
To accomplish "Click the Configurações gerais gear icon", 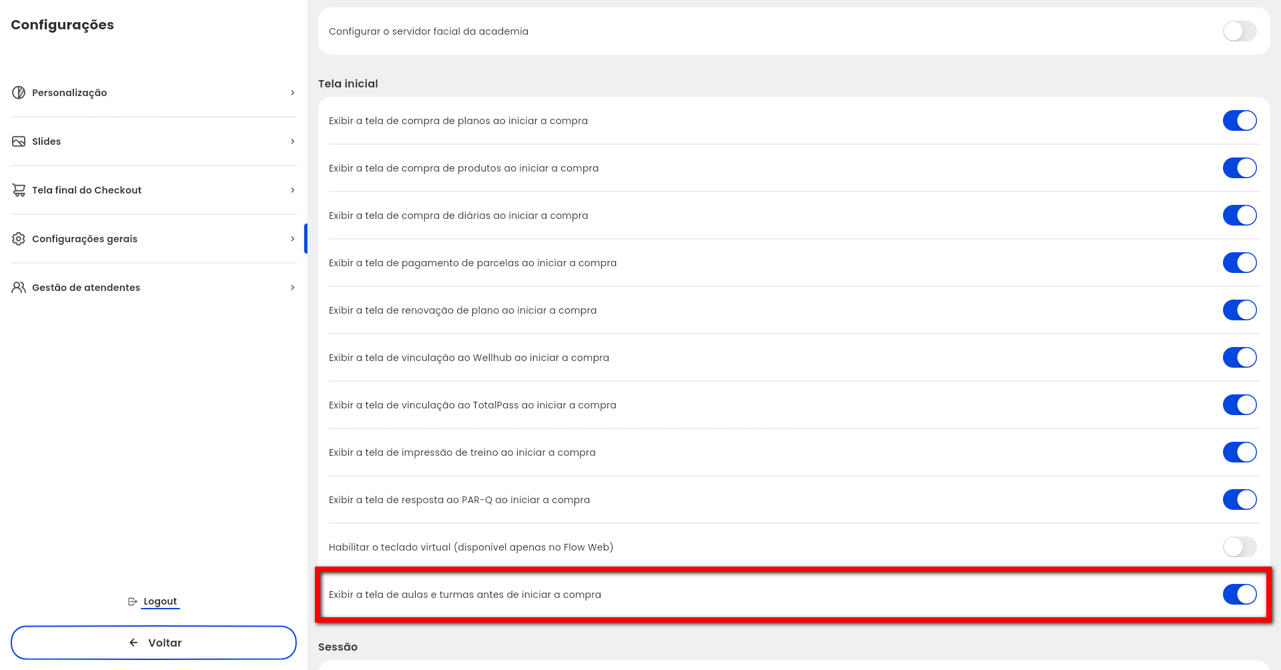I will click(19, 239).
